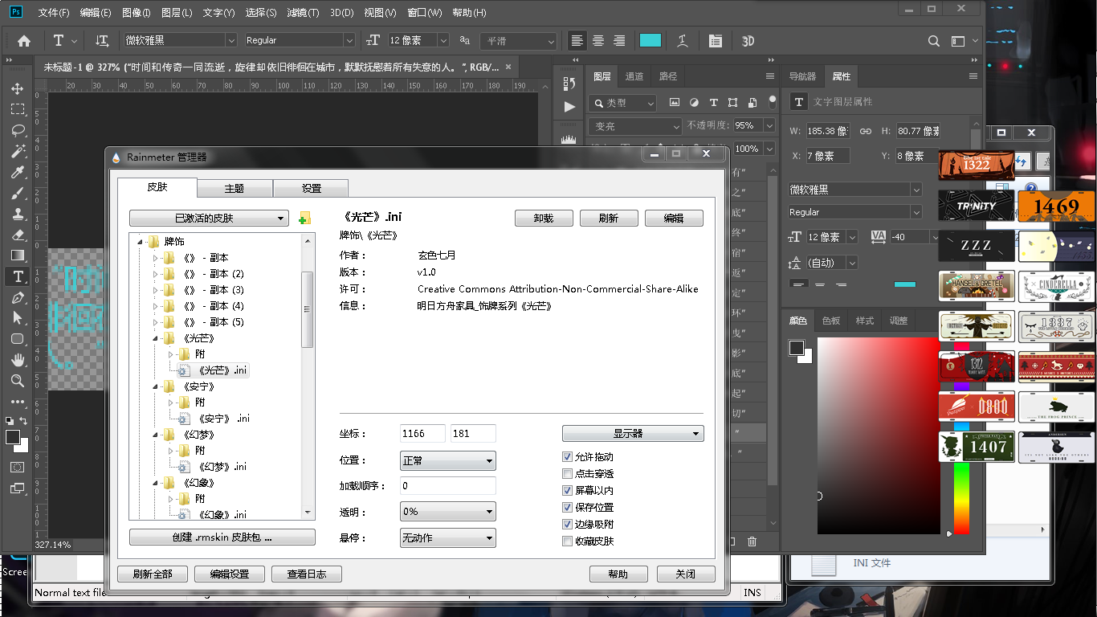Click the add skin folder icon
1097x617 pixels.
coord(304,219)
